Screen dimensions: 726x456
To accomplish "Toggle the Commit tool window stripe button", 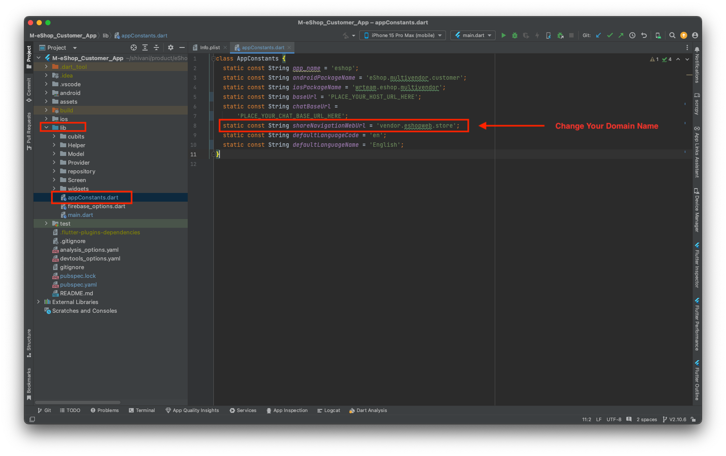I will pos(29,90).
